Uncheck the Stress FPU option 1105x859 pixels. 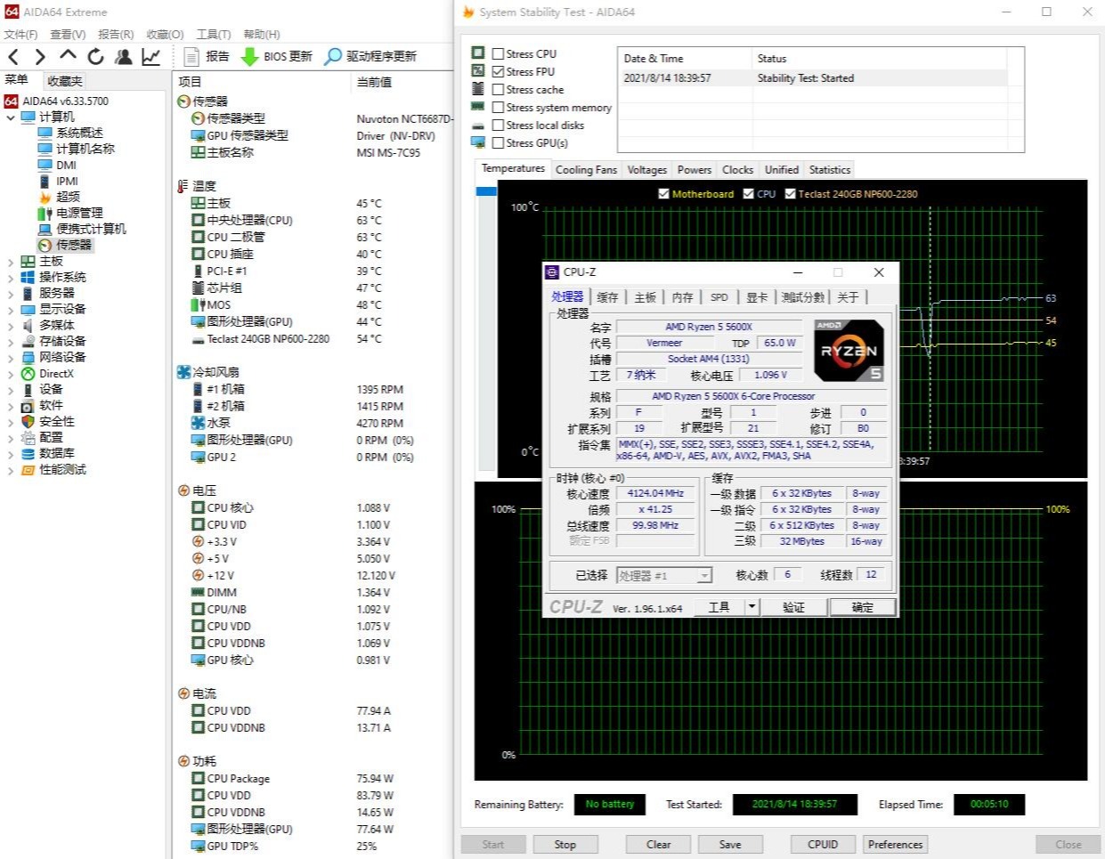pos(498,71)
